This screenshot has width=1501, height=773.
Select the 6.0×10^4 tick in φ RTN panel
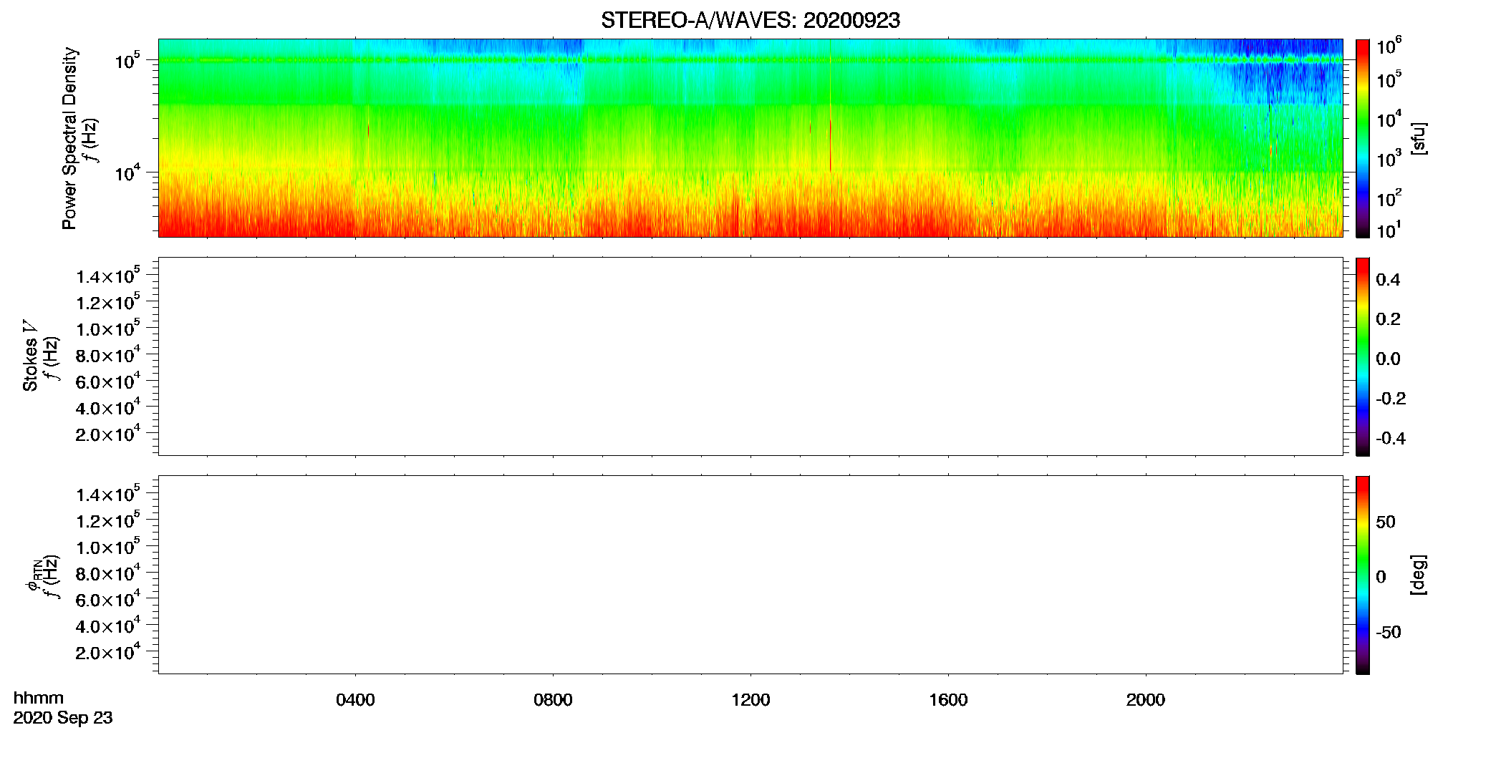(108, 600)
